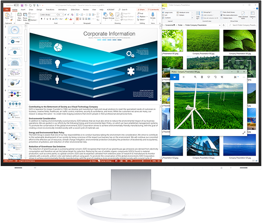This screenshot has width=262, height=223.
Task: Click Search Folder Company Presentation field
Action: pos(242,25)
